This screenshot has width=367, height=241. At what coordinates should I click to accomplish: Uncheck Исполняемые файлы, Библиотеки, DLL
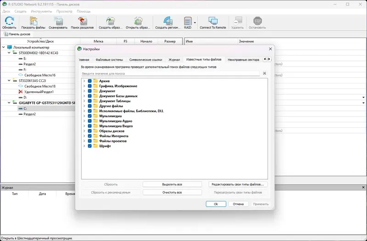click(89, 111)
